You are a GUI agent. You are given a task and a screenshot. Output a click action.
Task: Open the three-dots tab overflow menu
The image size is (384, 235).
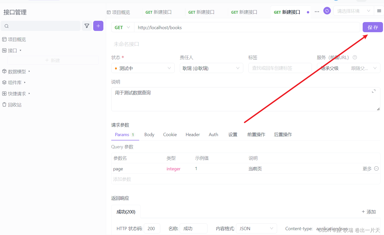(x=317, y=12)
